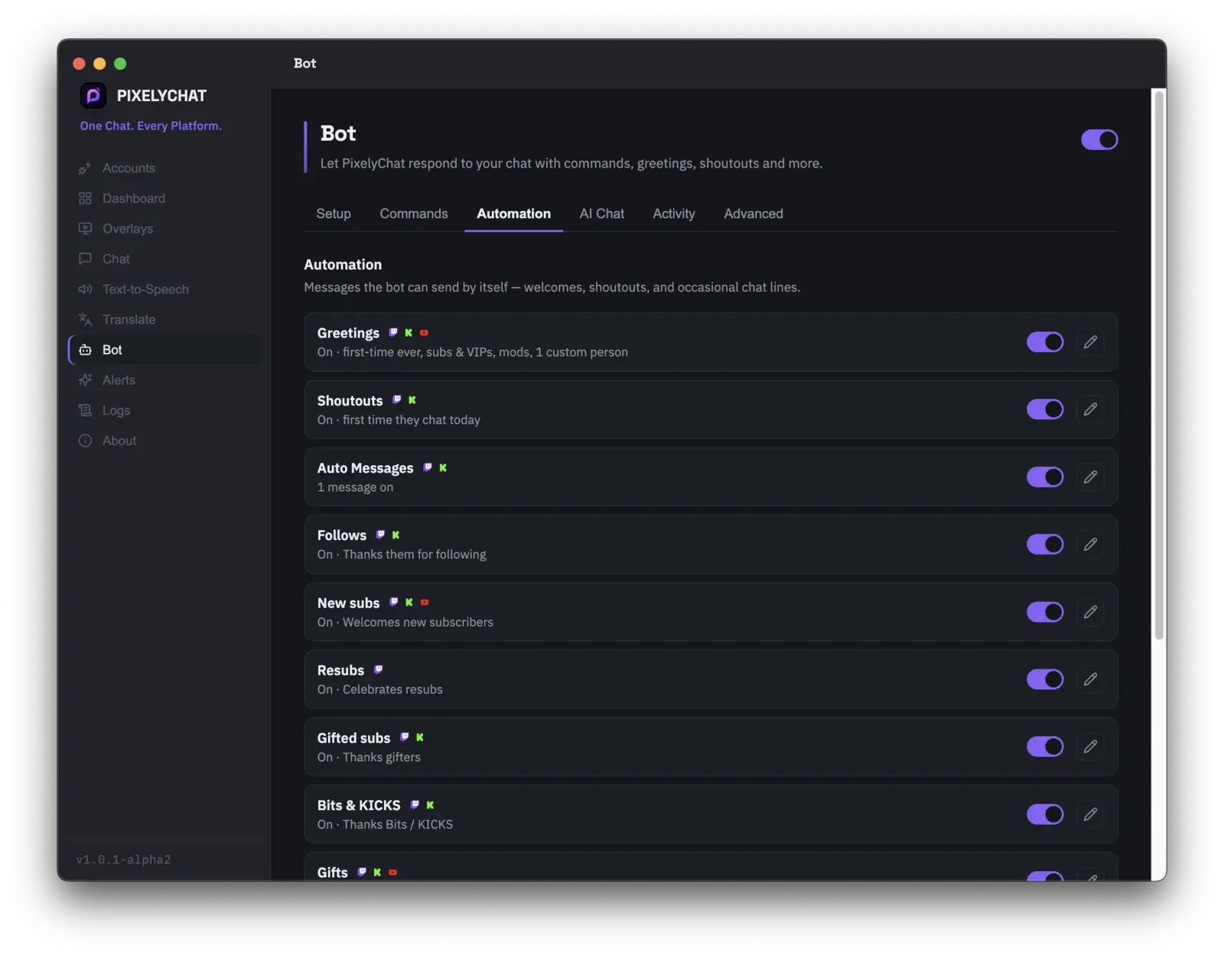This screenshot has height=957, width=1224.
Task: Click the YouTube icon next to Greetings
Action: 424,333
